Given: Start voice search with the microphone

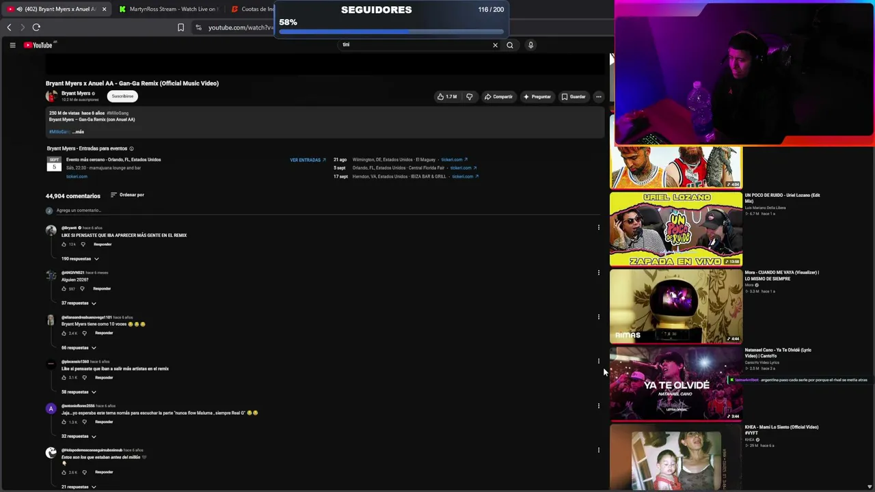Looking at the screenshot, I should (x=530, y=45).
